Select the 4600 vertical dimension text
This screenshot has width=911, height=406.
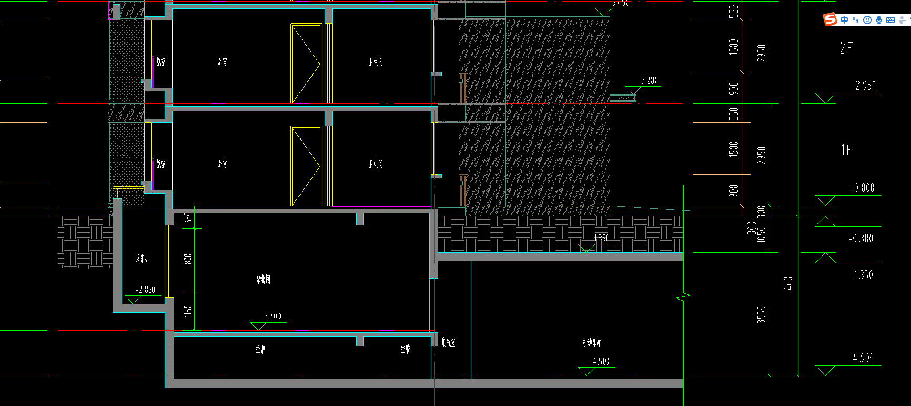click(x=788, y=281)
